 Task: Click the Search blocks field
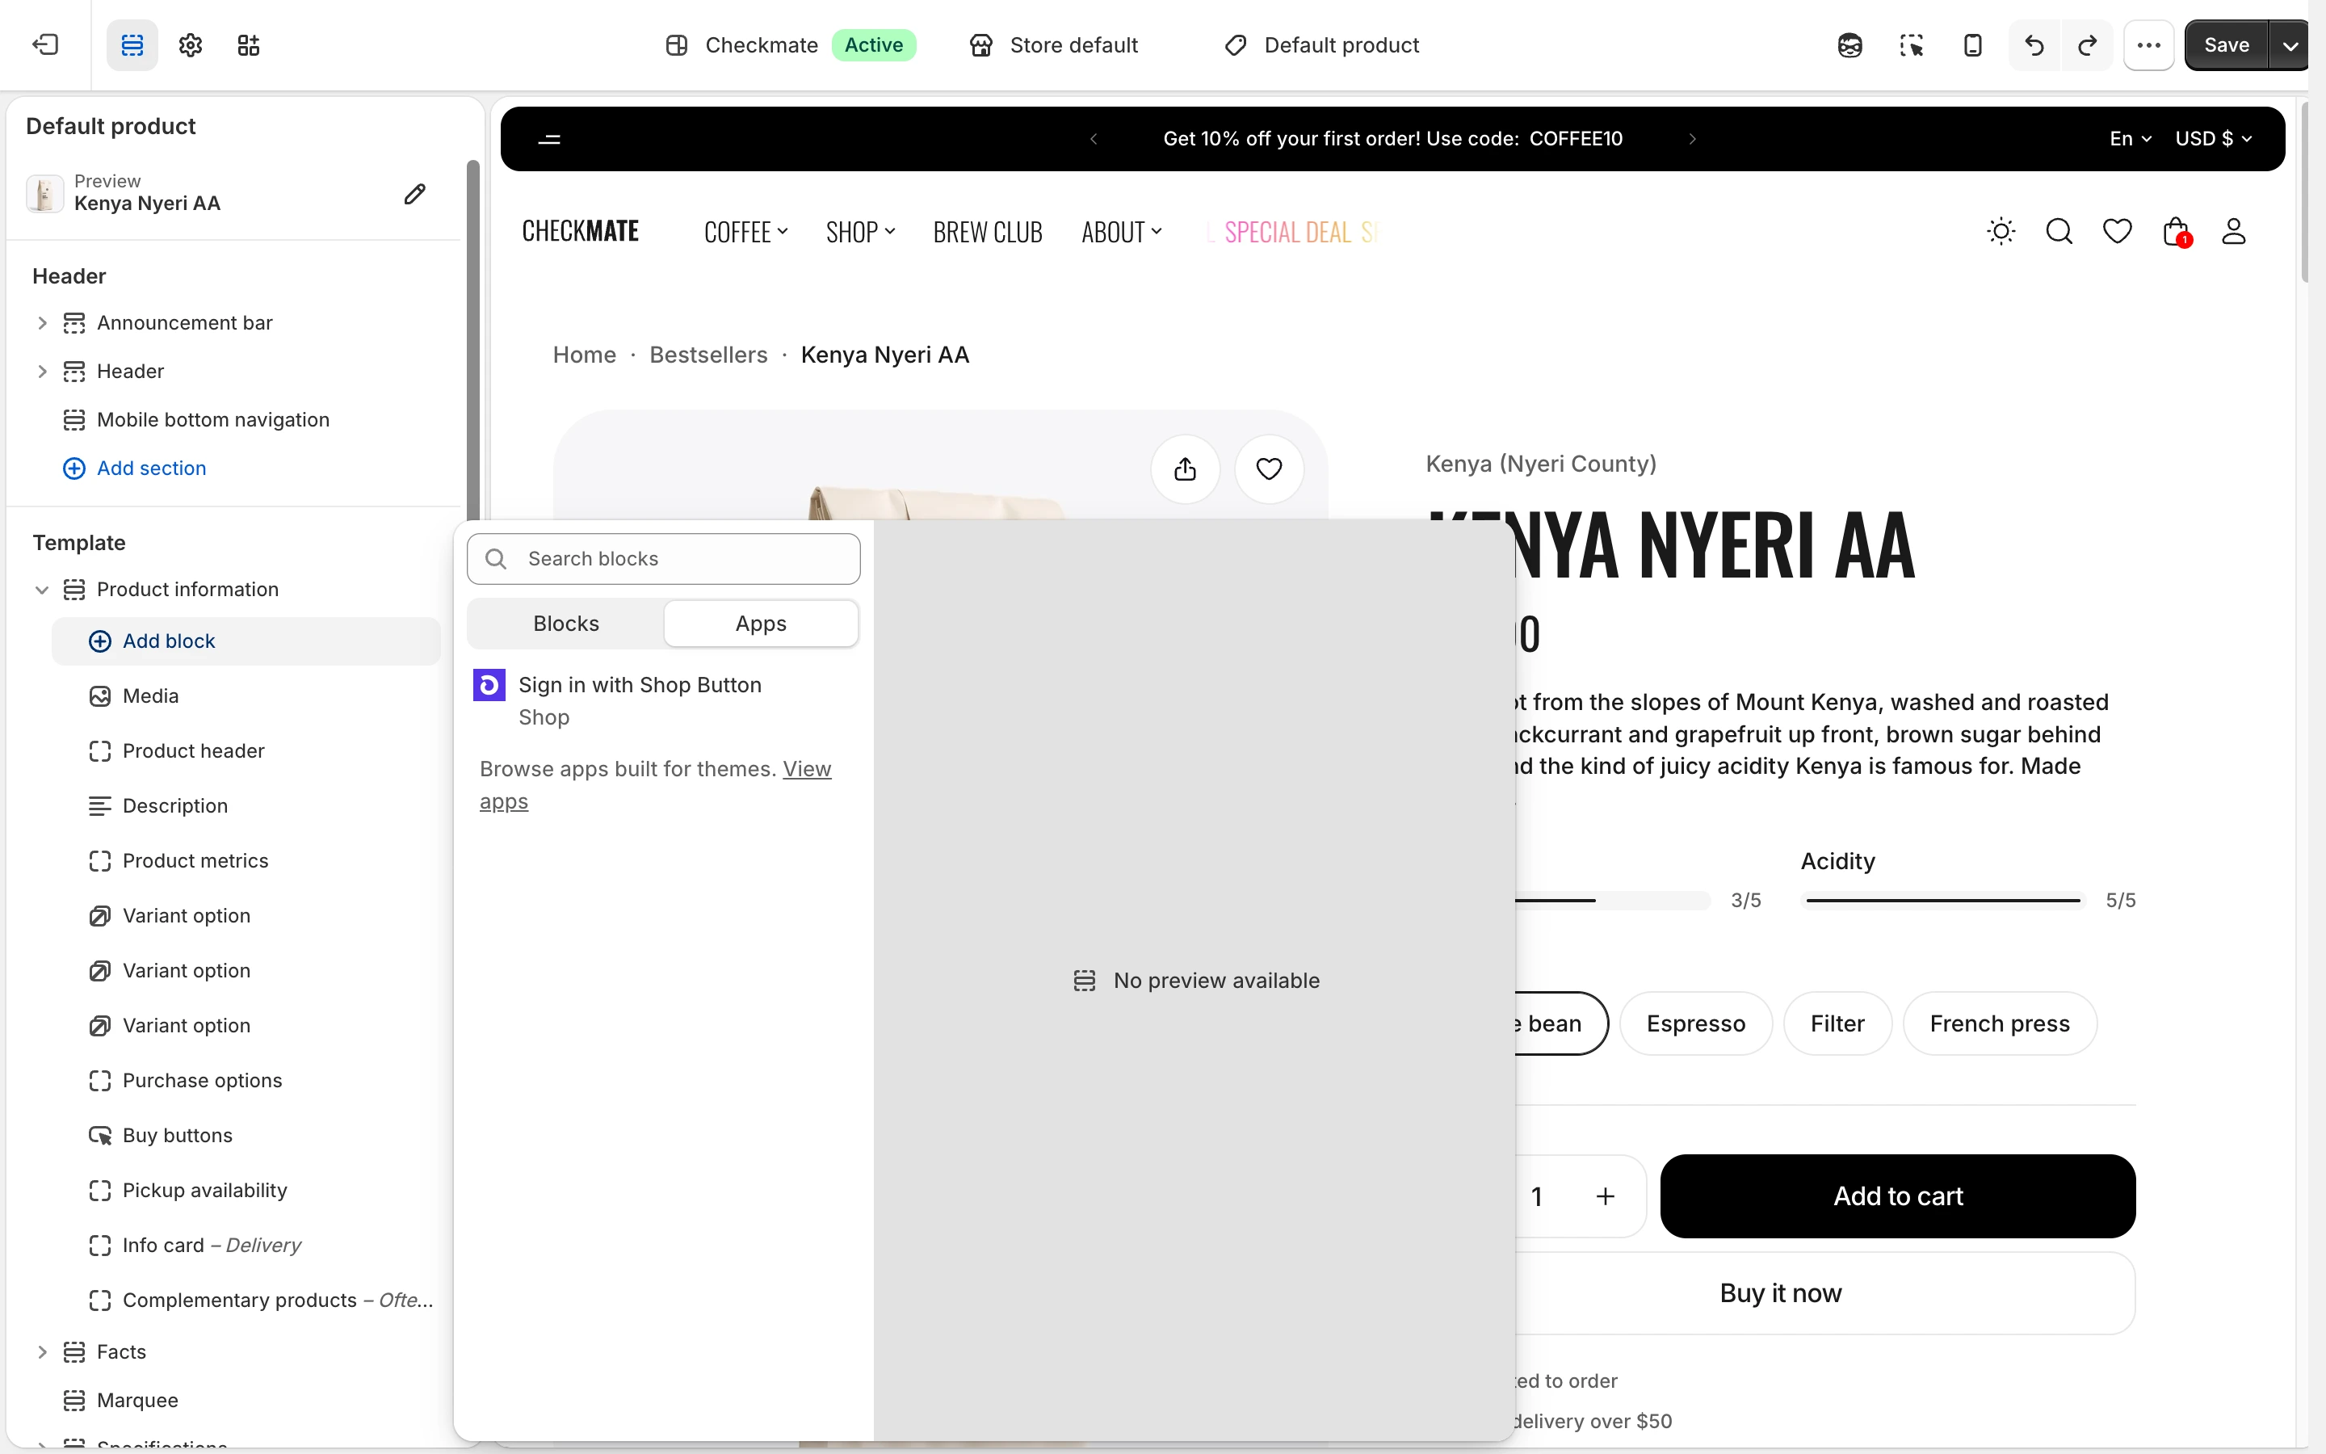pyautogui.click(x=663, y=559)
